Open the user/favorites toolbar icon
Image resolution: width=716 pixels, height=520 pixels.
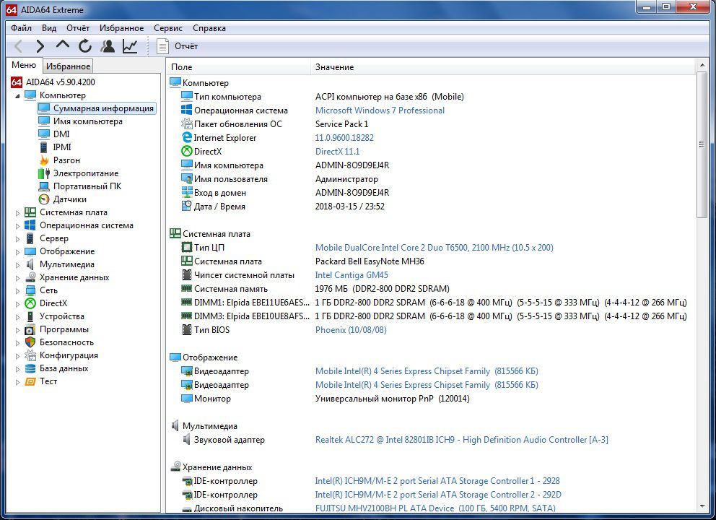(x=108, y=46)
